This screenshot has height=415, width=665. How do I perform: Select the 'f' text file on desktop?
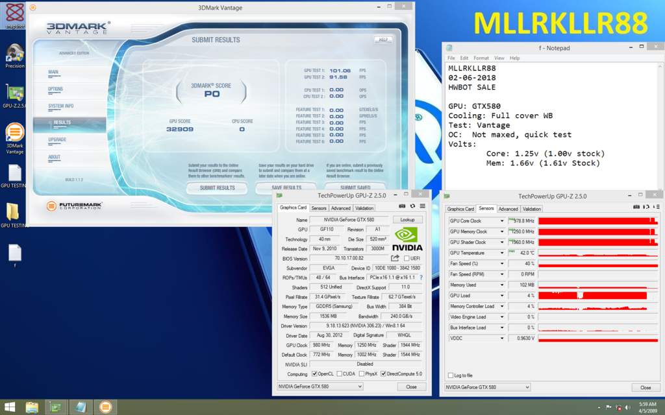14,255
